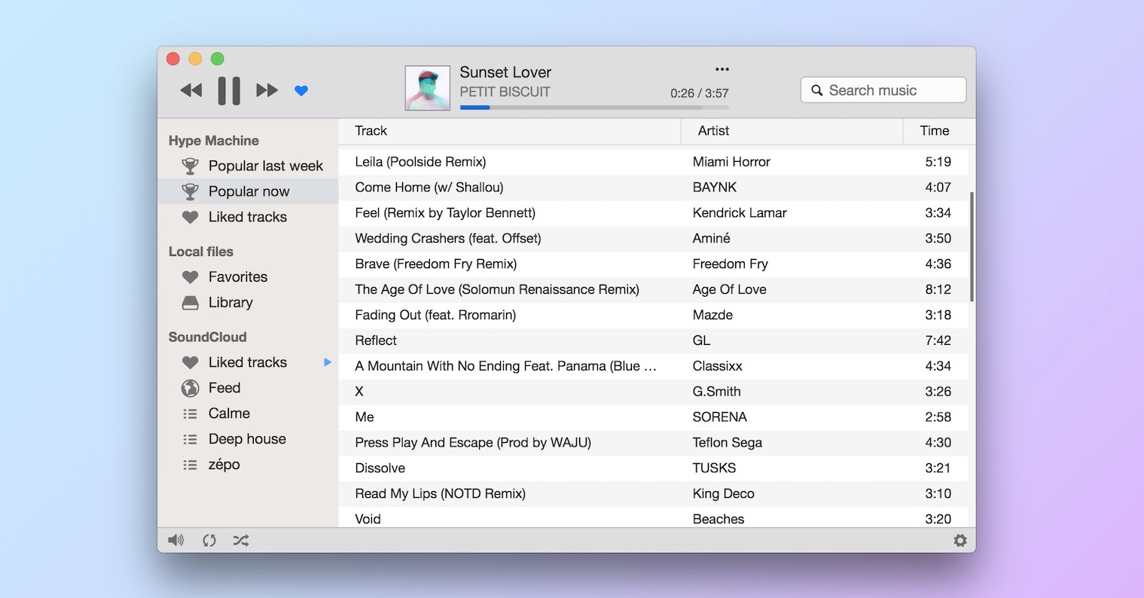Go back to the previous track

click(191, 91)
